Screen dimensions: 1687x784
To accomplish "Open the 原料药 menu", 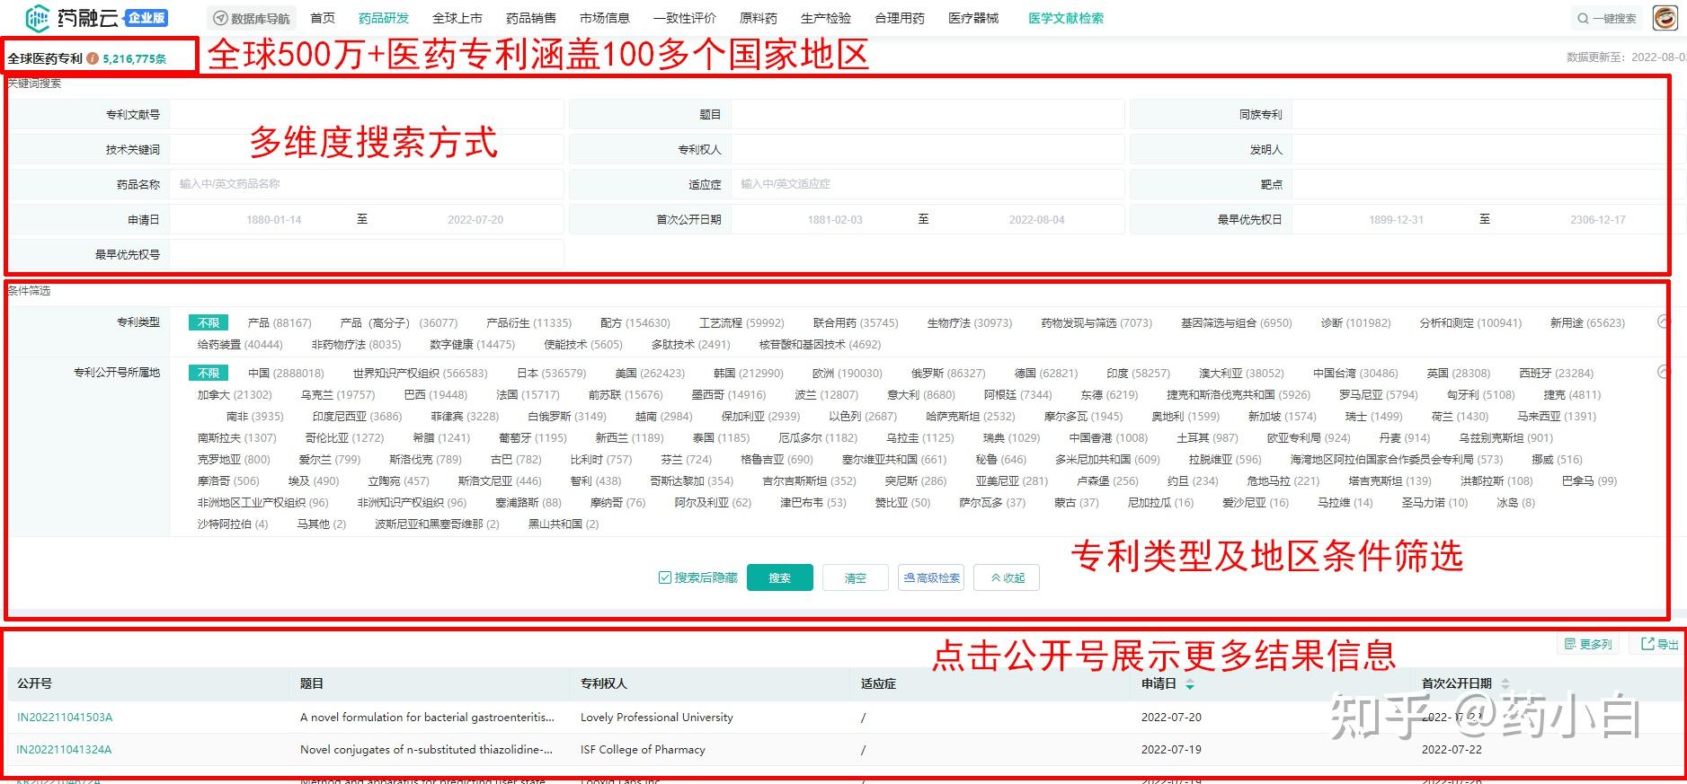I will [759, 18].
